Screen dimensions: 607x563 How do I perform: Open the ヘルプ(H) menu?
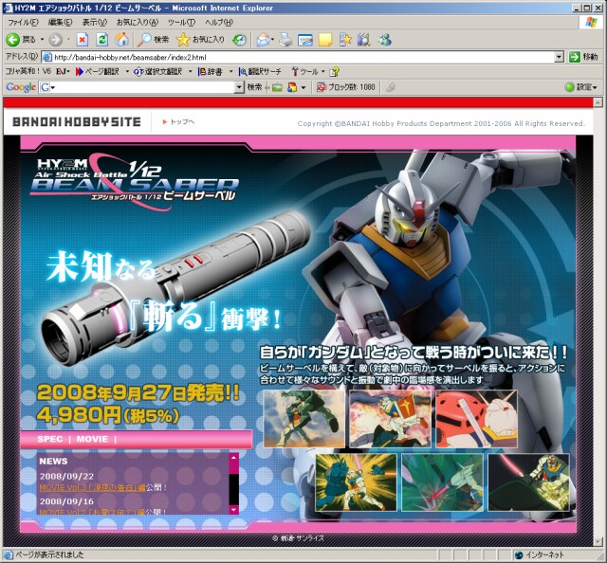point(219,23)
